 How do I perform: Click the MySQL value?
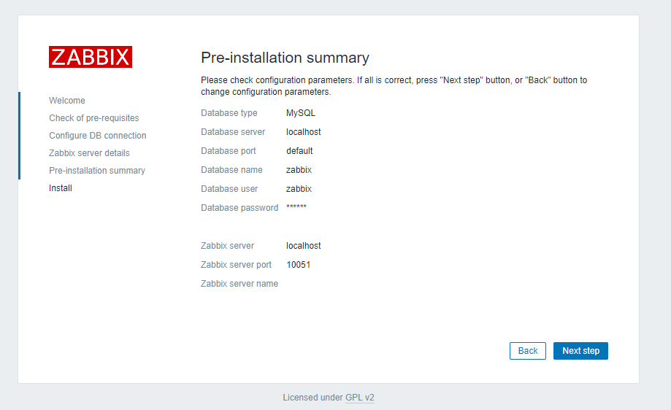[300, 113]
